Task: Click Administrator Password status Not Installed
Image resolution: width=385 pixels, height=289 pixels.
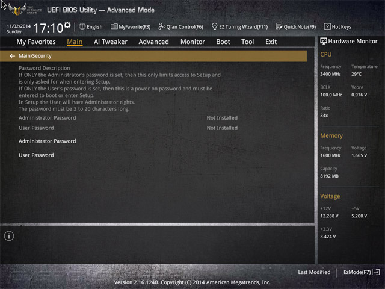Action: pos(222,118)
